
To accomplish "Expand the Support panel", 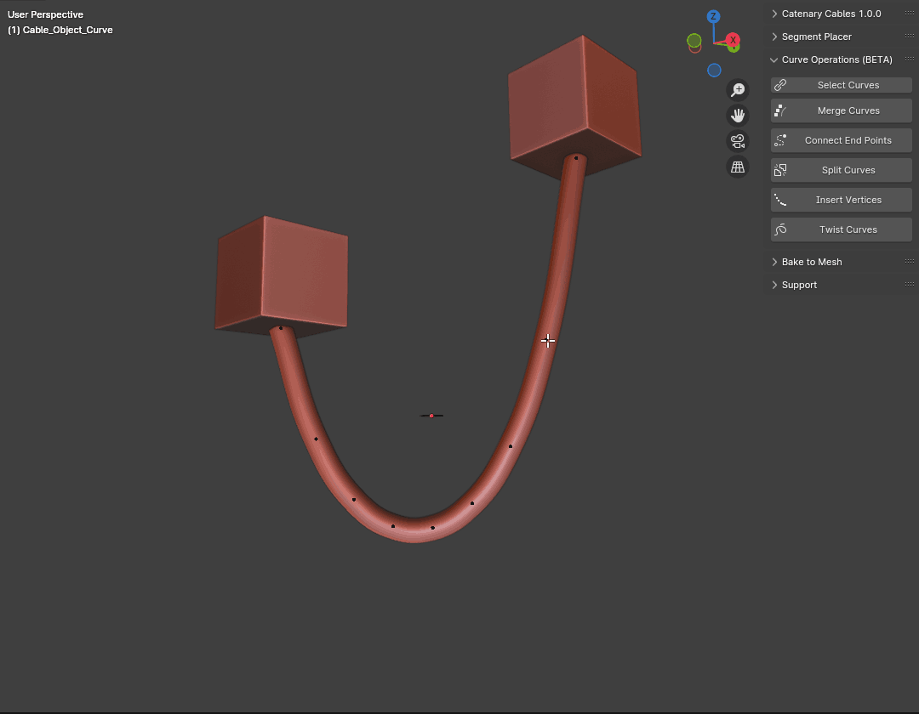I will 774,285.
